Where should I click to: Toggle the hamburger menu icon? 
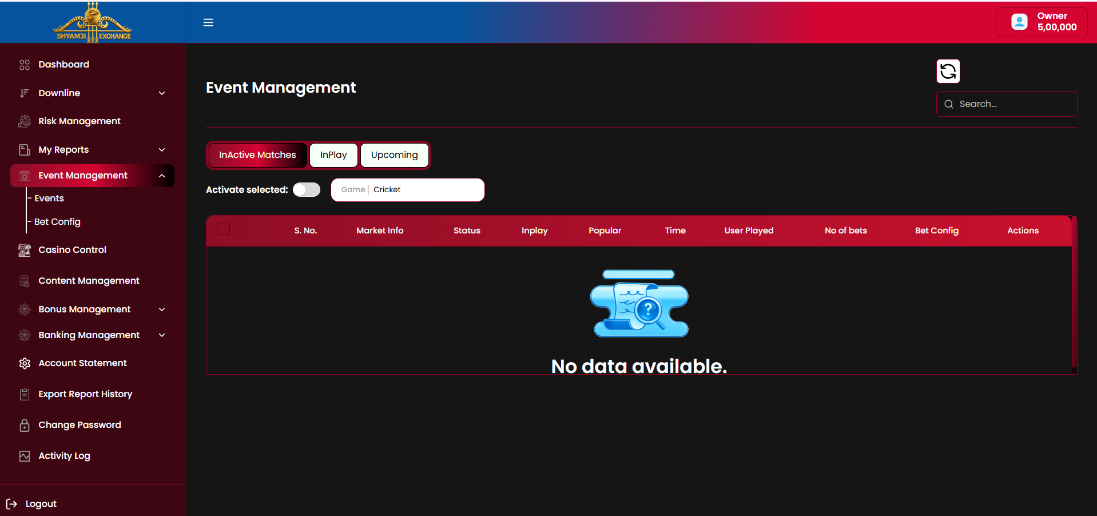208,22
